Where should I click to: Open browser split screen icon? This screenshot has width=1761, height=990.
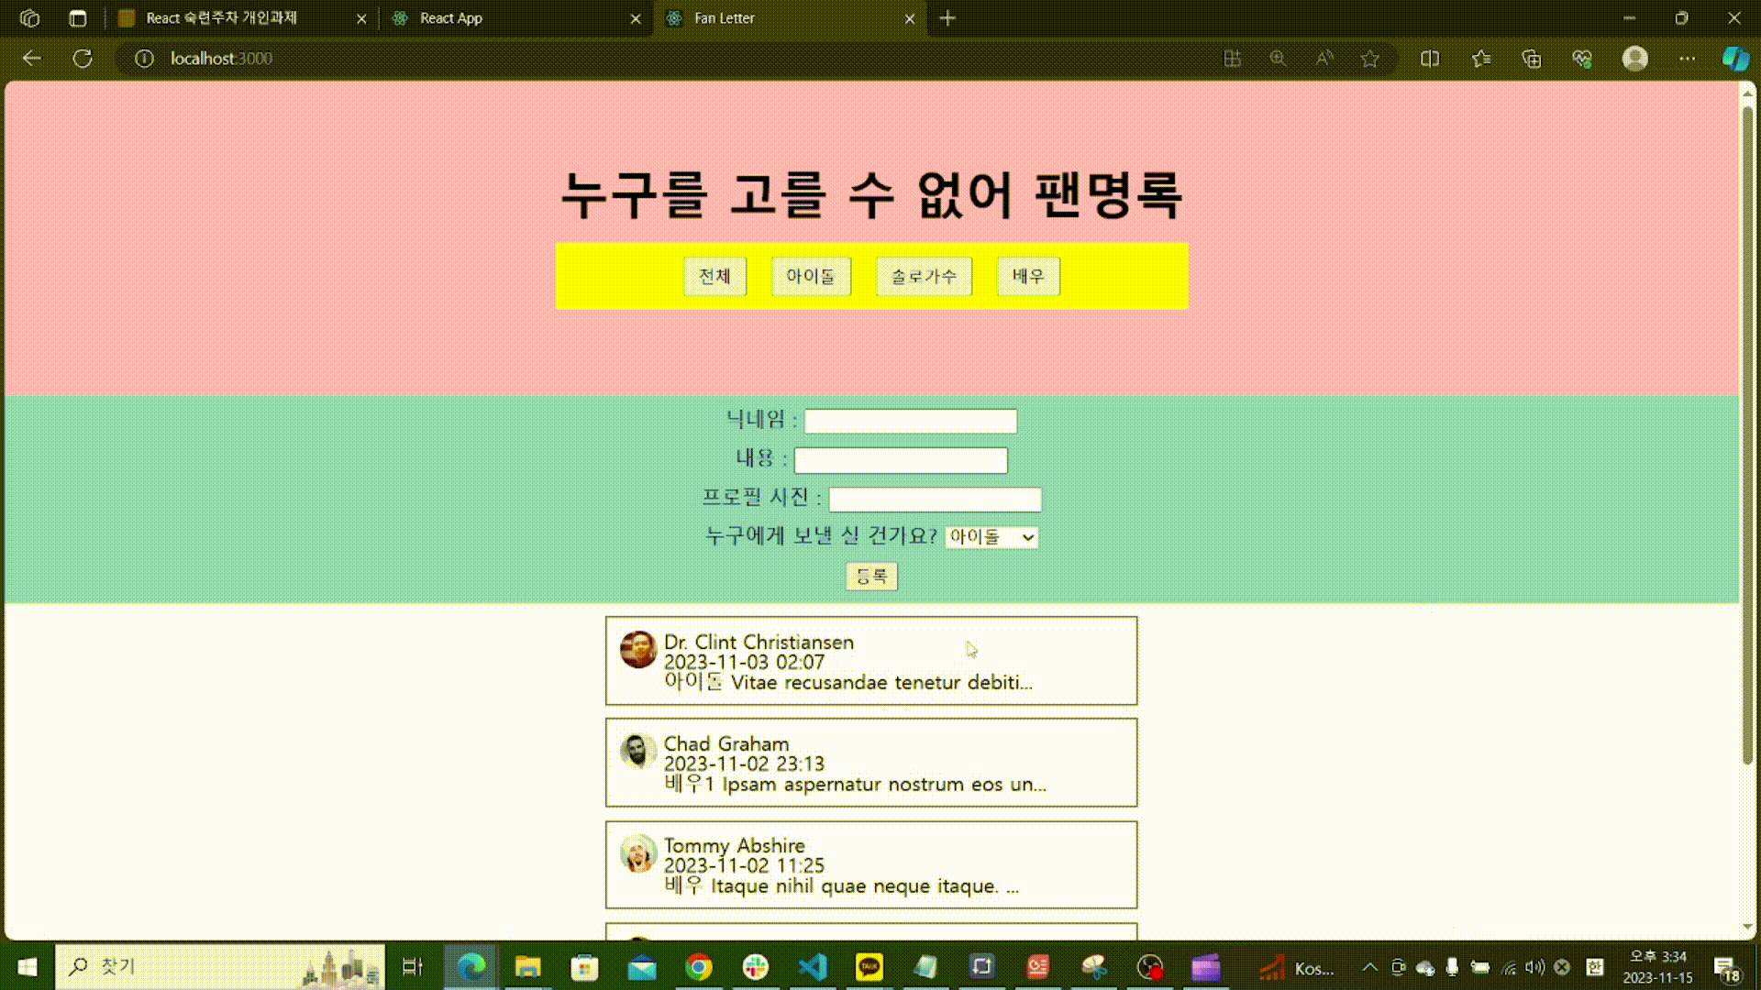pos(1429,59)
